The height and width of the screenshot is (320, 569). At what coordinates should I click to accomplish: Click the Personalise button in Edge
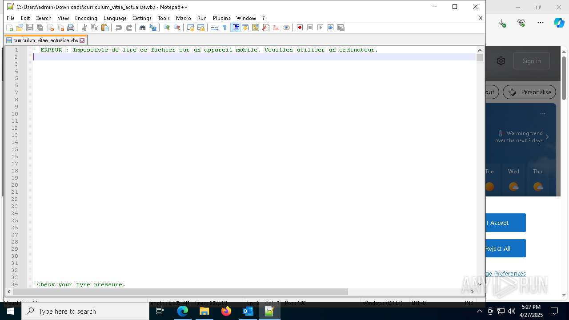tap(529, 92)
